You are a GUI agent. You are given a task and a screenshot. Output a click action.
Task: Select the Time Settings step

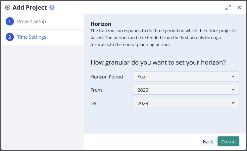31,37
